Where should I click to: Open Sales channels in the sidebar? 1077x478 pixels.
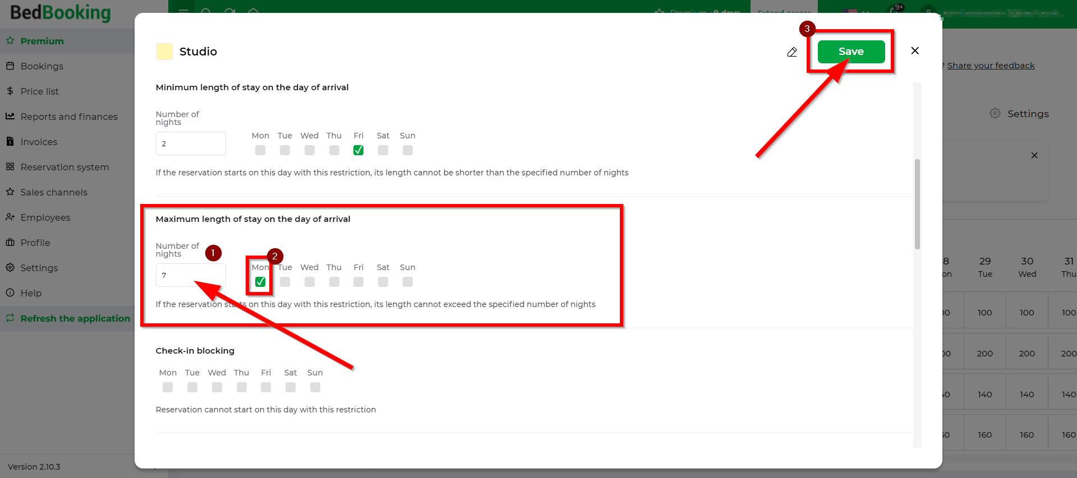(x=67, y=192)
